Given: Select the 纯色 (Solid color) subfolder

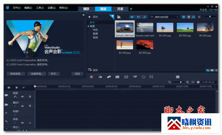Looking at the screenshot, I should pos(95,30).
